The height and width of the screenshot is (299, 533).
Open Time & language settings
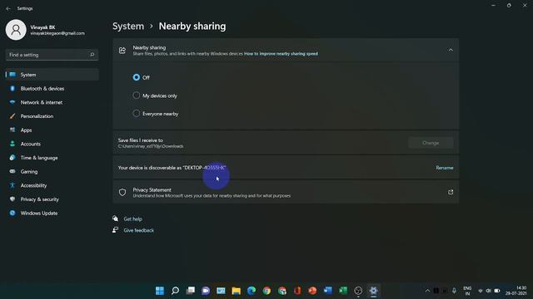click(x=52, y=158)
